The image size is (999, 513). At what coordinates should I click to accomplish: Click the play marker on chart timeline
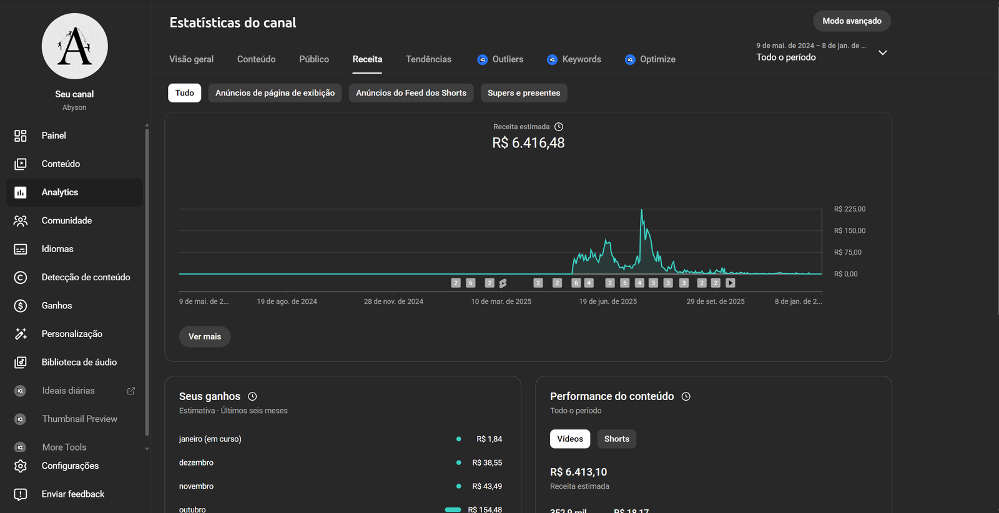click(730, 283)
